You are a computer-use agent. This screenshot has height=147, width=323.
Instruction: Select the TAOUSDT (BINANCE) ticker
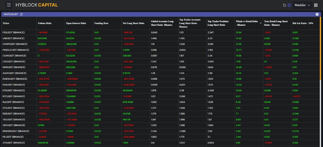click(x=14, y=120)
